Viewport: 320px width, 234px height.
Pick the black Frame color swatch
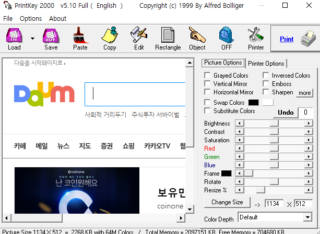(227, 174)
